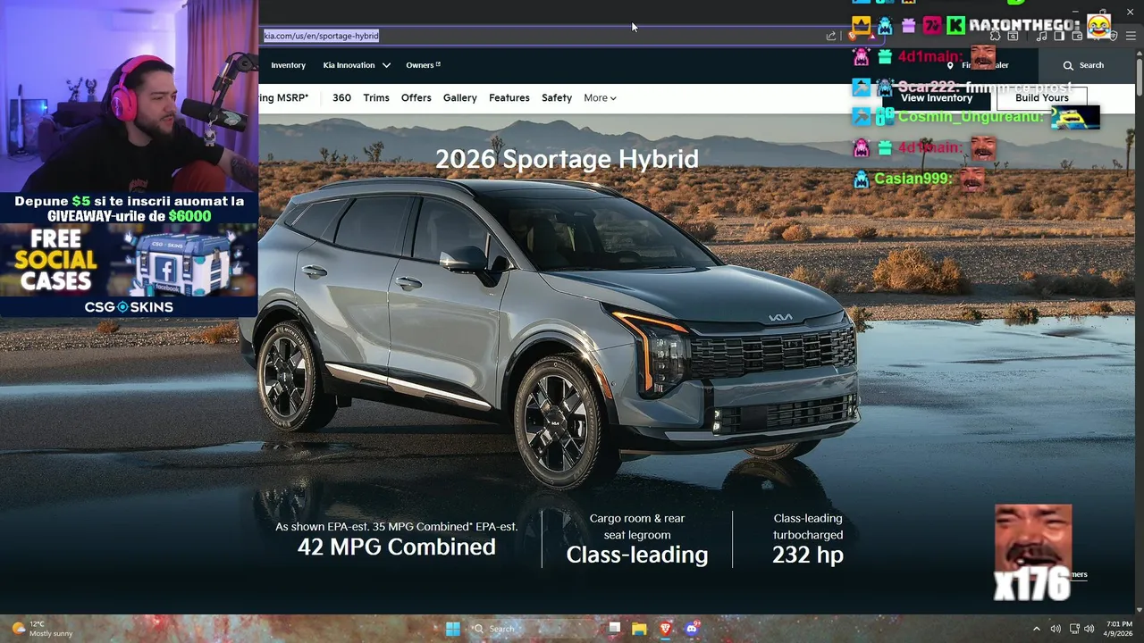This screenshot has height=643, width=1144.
Task: Click the Build Yours button
Action: point(1042,98)
